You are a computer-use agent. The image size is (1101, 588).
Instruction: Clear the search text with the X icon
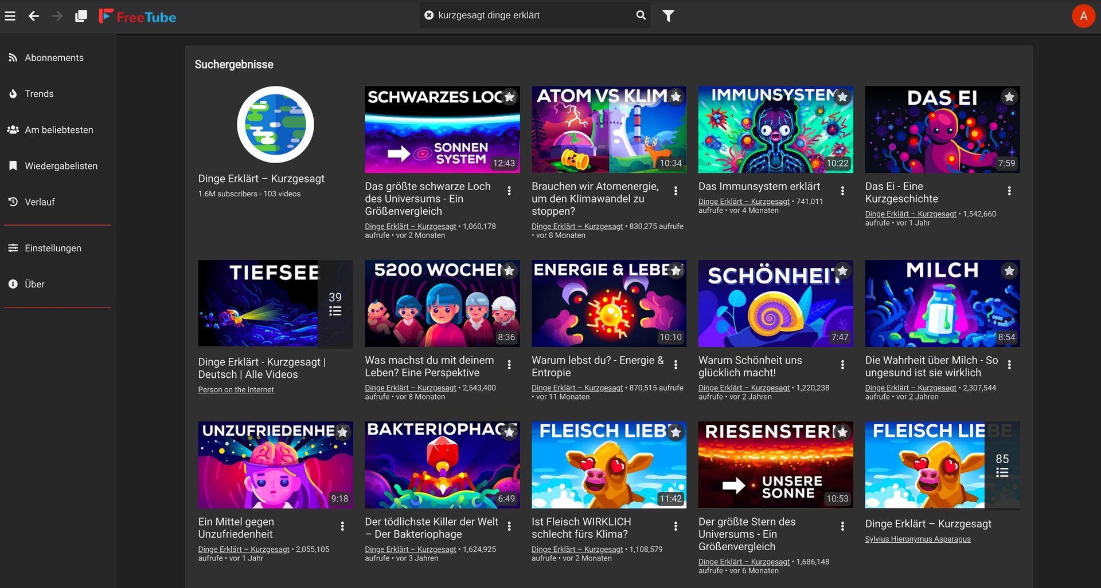428,15
